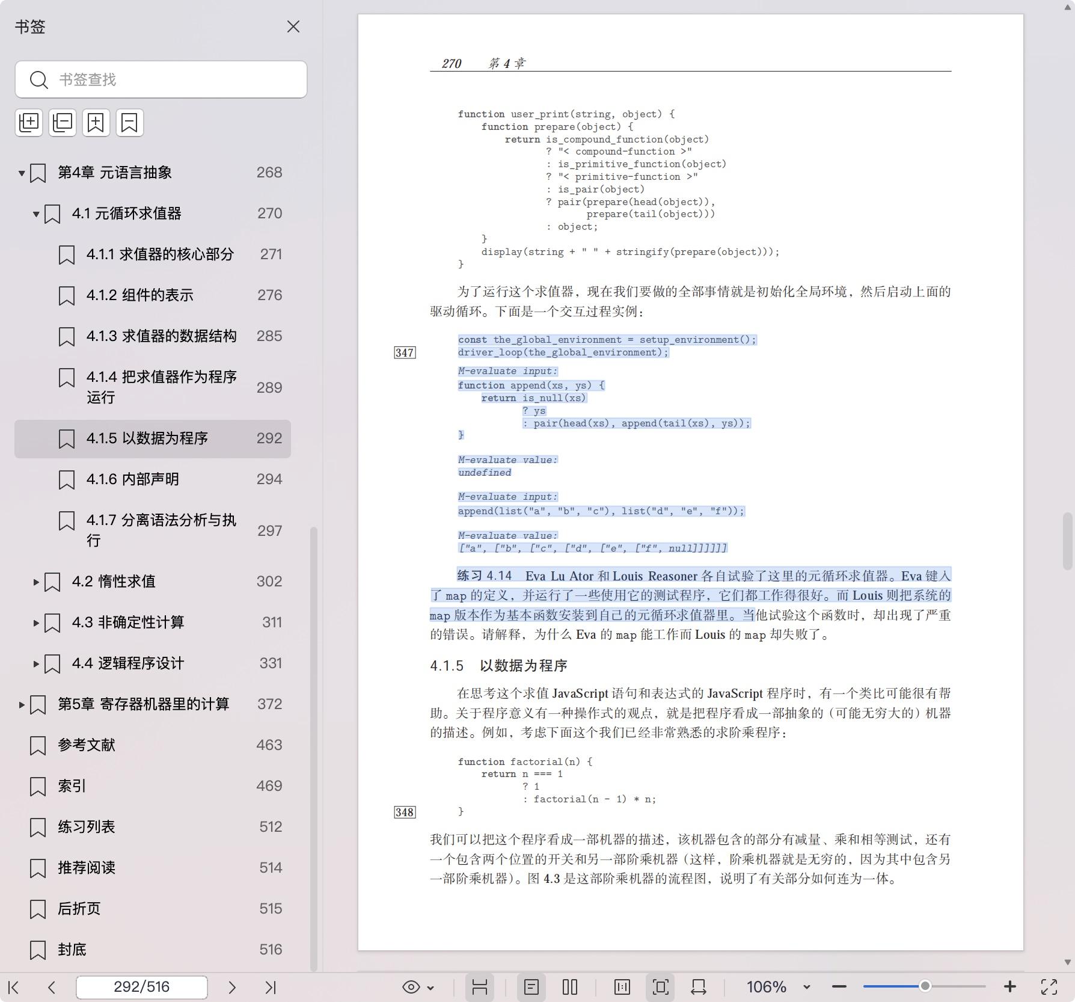Image resolution: width=1075 pixels, height=1002 pixels.
Task: Jump to 索引 bookmark
Action: 153,786
